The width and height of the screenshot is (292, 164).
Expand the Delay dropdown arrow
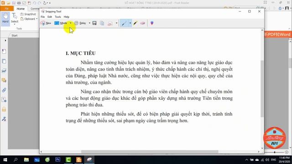click(x=89, y=23)
